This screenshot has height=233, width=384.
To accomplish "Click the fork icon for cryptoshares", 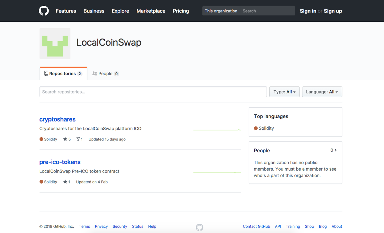I will tap(78, 139).
